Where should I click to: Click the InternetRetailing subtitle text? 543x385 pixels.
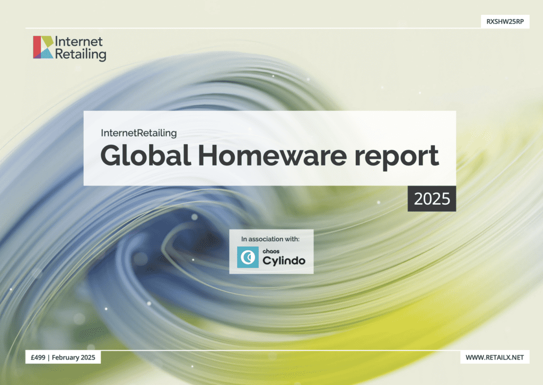click(x=139, y=133)
